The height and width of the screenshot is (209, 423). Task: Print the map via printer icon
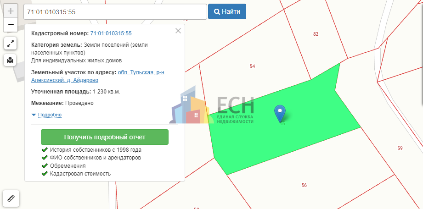[11, 60]
